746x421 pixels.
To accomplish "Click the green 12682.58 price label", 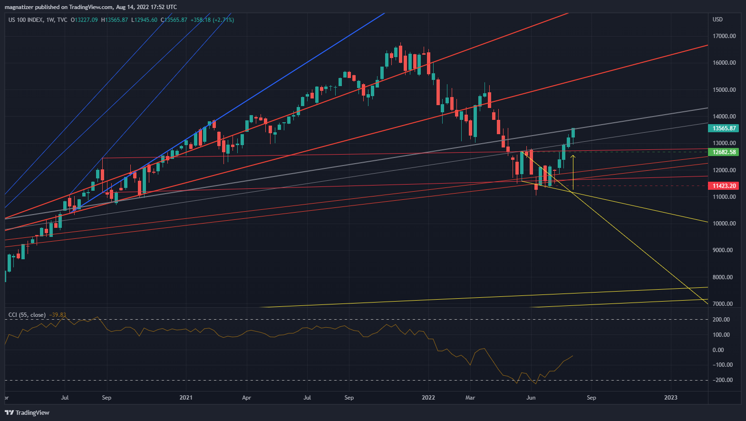I will coord(724,152).
